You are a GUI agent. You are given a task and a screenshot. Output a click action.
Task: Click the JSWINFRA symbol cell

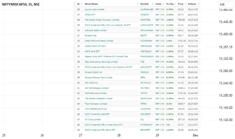click(x=145, y=109)
